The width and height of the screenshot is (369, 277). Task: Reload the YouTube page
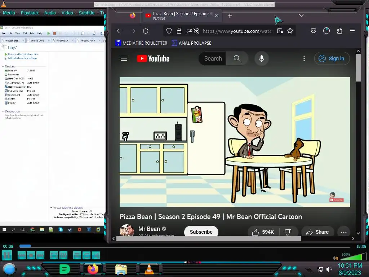(146, 31)
